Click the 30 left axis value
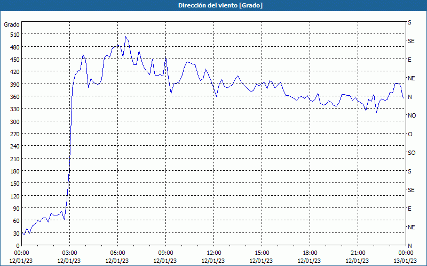This screenshot has height=266, width=427. (x=17, y=233)
